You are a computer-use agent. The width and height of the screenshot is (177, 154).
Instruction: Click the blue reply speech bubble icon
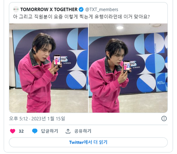(x=35, y=131)
